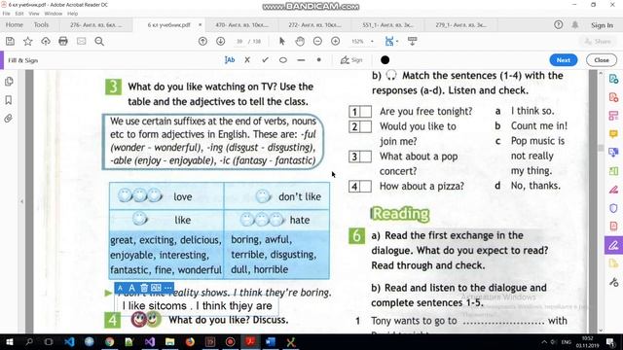Select the dot tool
Screen dimensions: 623x350
point(318,60)
